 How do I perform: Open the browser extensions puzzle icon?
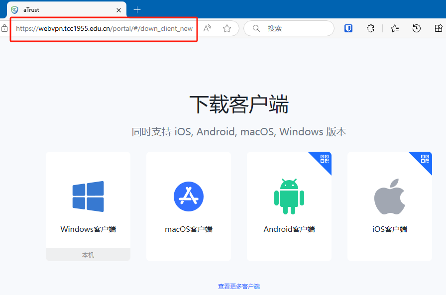coord(370,28)
